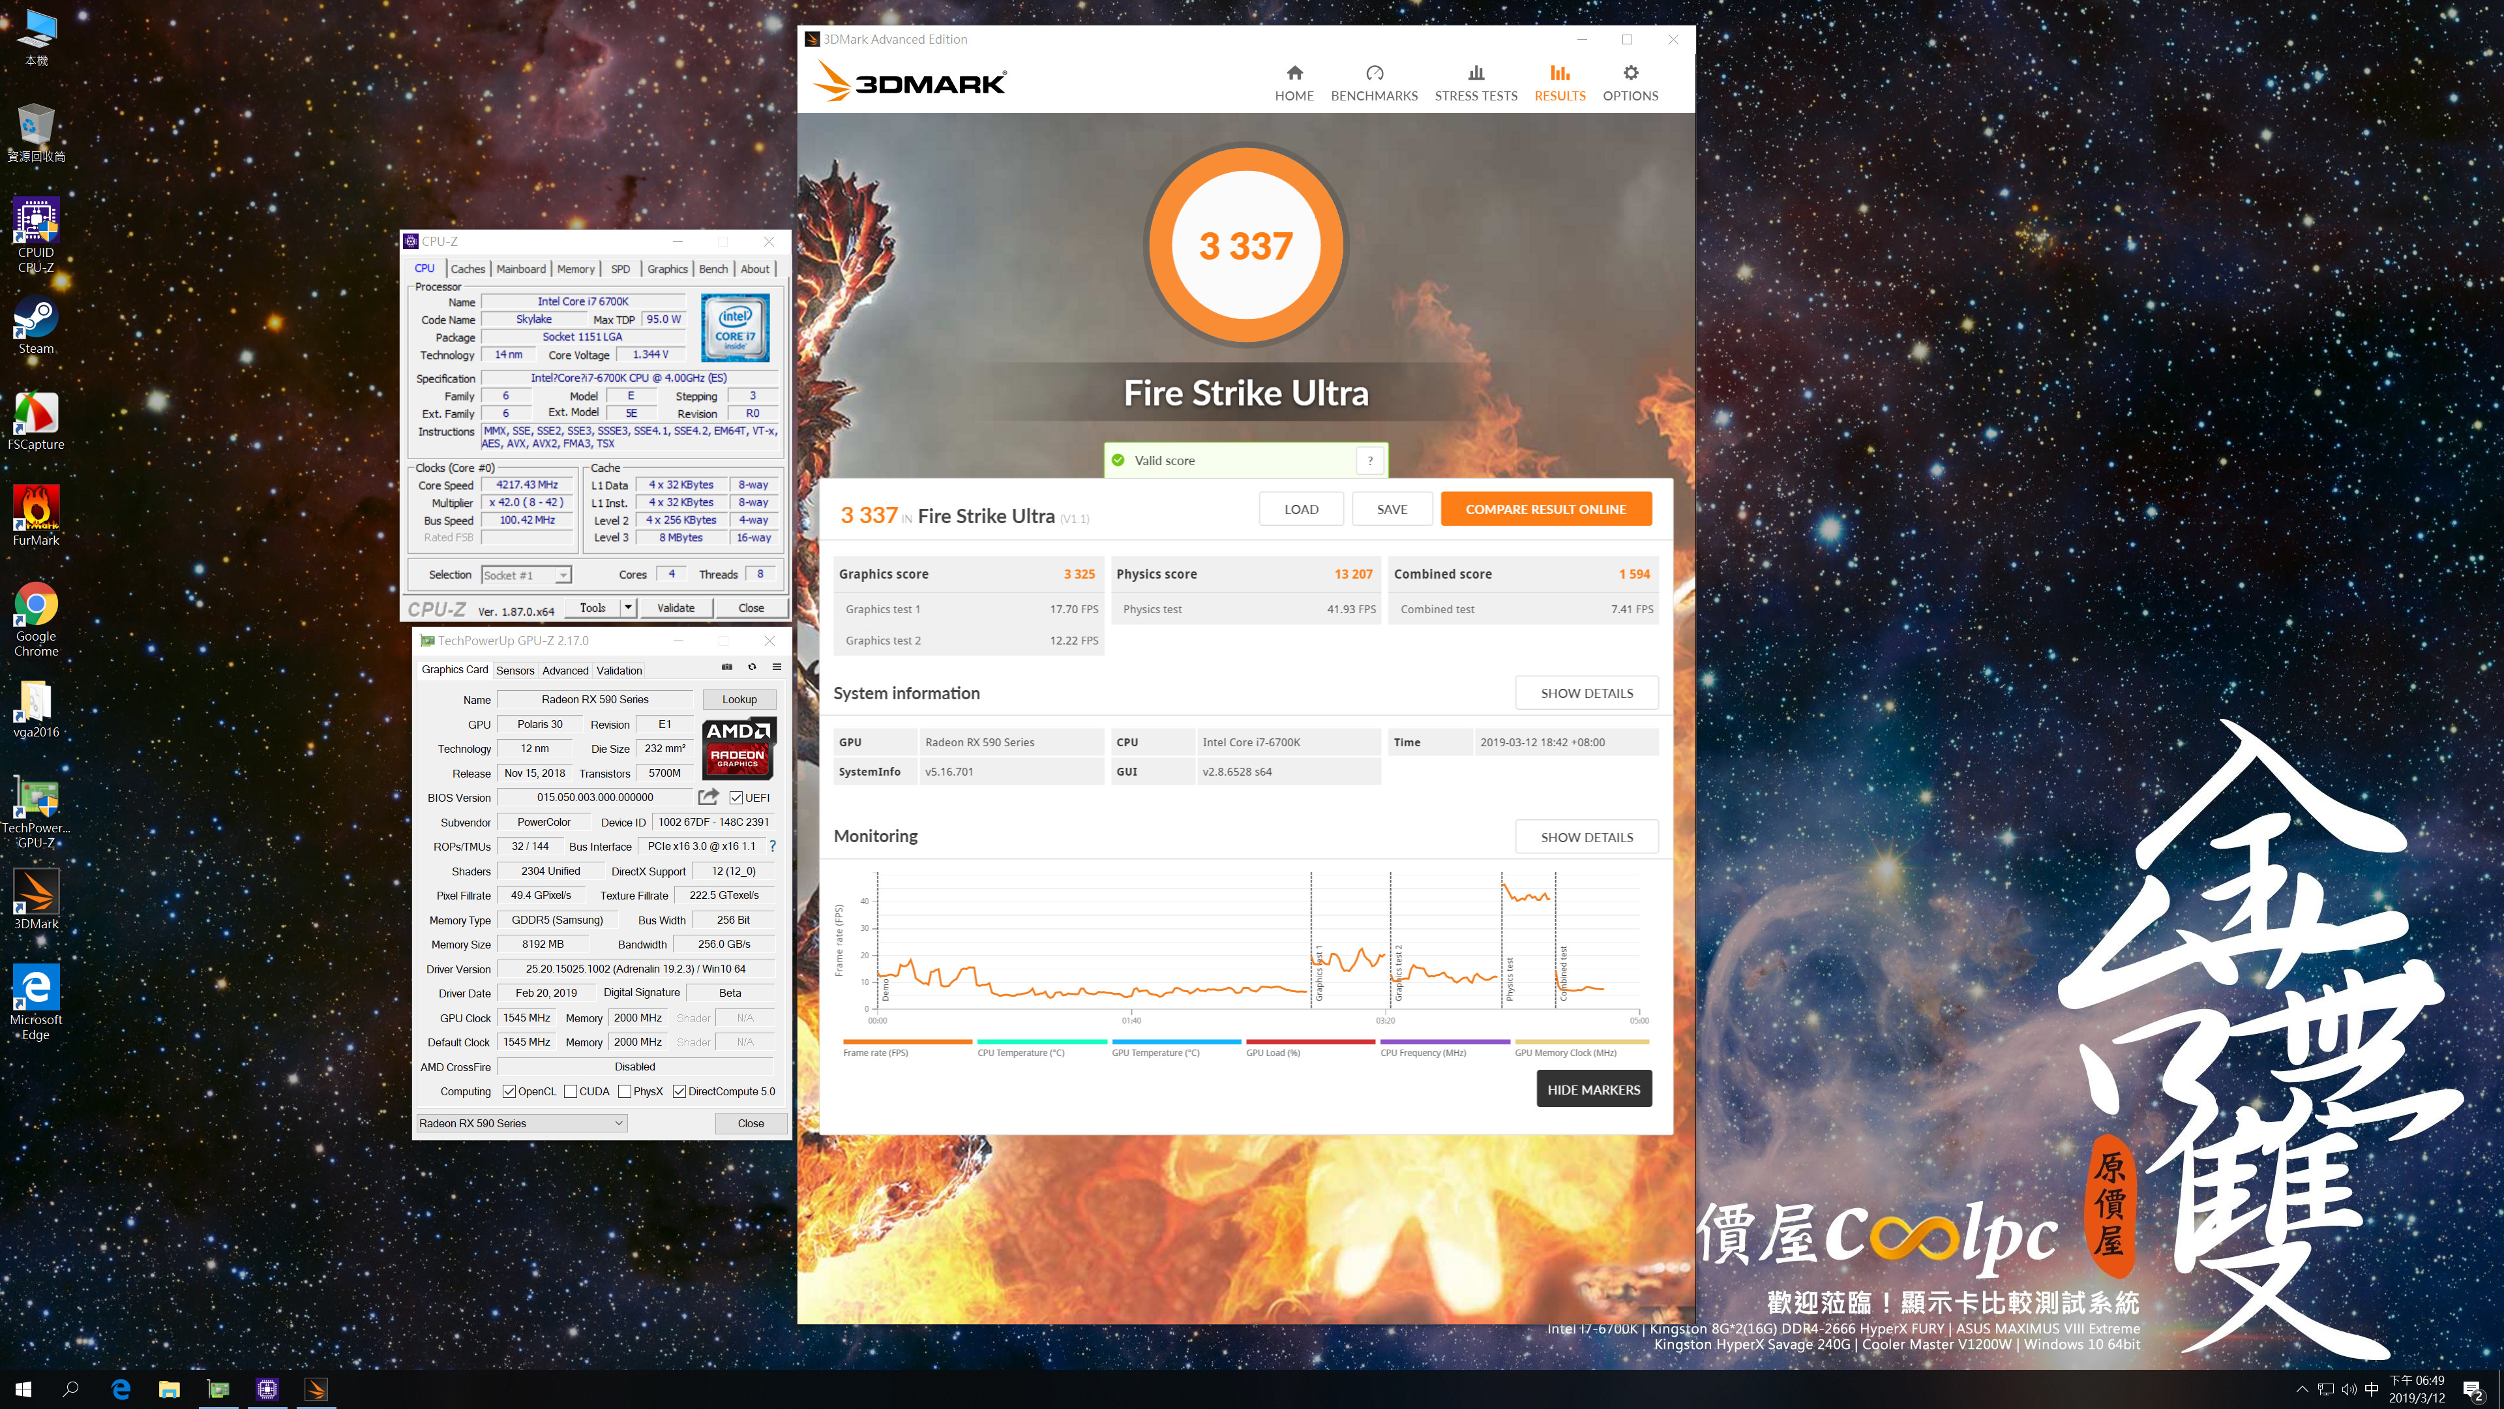Show details for Monitoring

coord(1587,837)
